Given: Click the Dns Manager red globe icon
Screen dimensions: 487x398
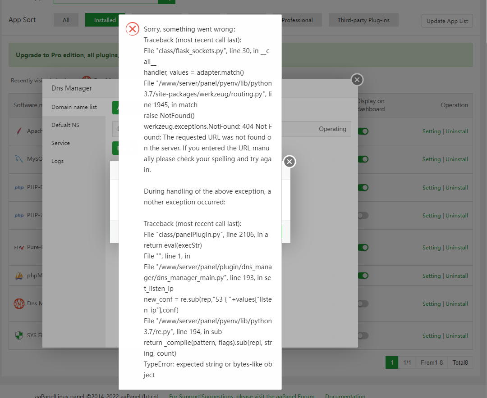Looking at the screenshot, I should pyautogui.click(x=19, y=303).
